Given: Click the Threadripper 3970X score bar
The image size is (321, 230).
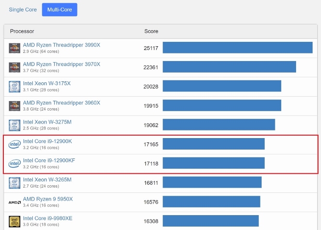Looking at the screenshot, I should (229, 67).
